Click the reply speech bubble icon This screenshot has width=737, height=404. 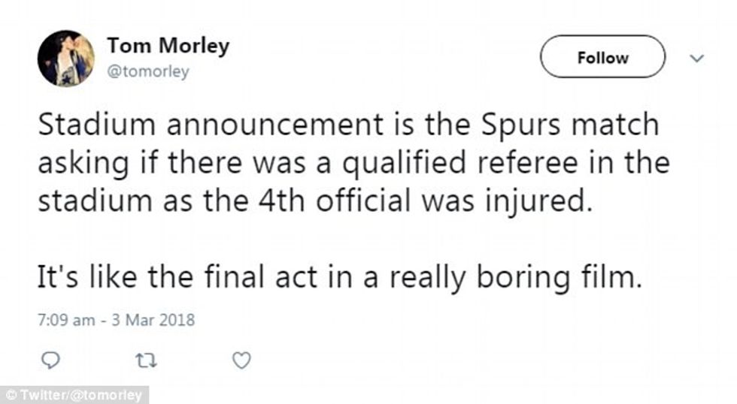49,361
